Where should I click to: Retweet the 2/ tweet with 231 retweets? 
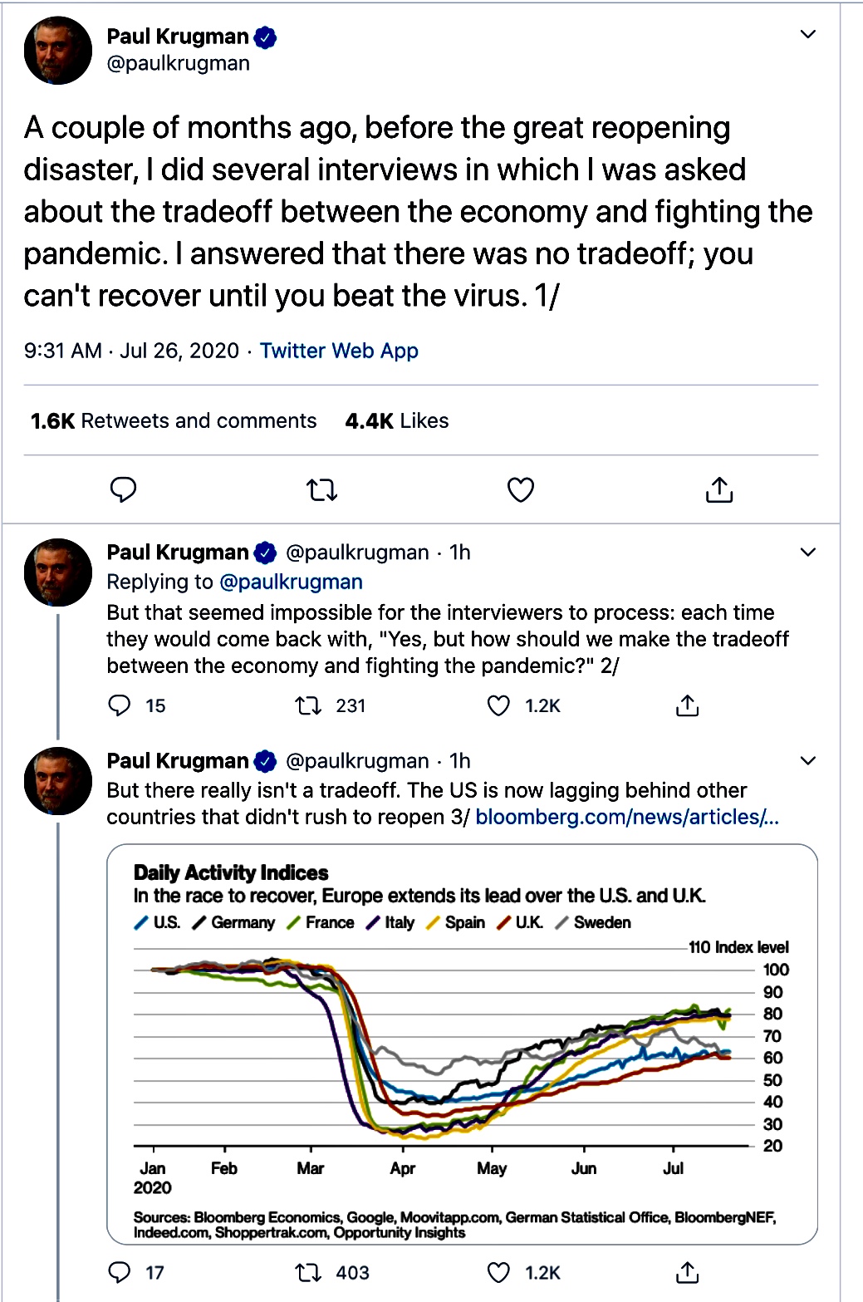tap(309, 706)
